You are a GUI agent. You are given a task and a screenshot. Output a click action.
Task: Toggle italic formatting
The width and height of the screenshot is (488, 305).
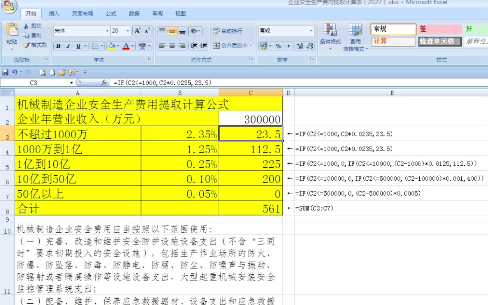pos(68,46)
